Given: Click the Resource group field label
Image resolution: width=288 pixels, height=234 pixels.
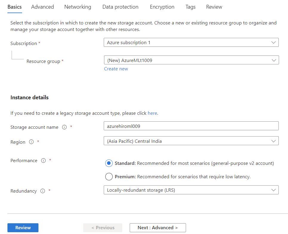Looking at the screenshot, I should click(x=43, y=61).
